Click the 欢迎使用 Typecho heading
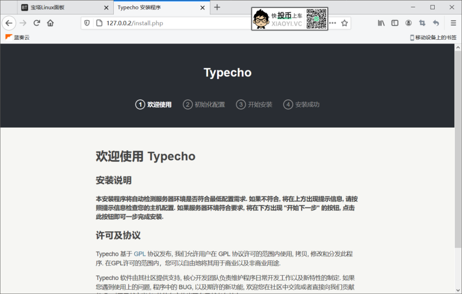 145,157
